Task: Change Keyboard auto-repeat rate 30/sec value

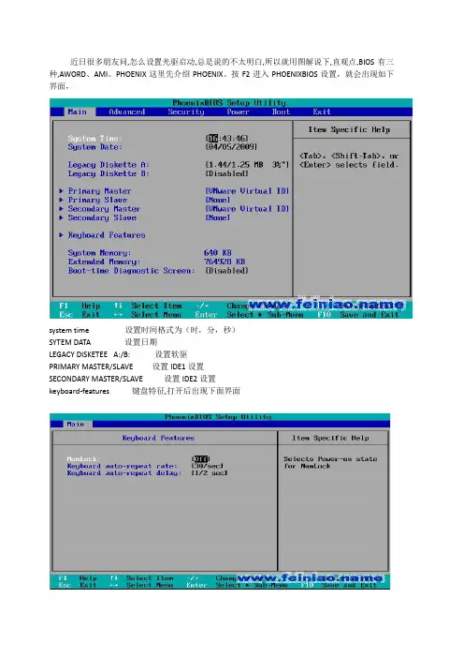Action: click(x=208, y=466)
